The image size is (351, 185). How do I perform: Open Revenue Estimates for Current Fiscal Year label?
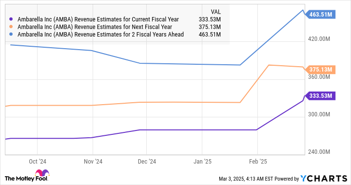(98, 19)
